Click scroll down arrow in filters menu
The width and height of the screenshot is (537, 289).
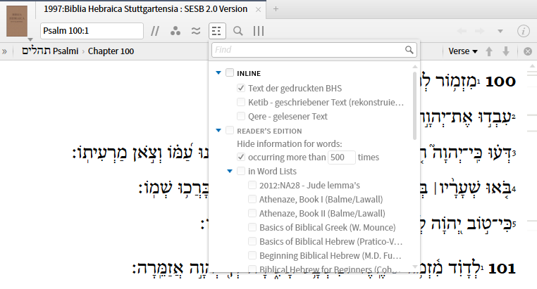point(415,266)
